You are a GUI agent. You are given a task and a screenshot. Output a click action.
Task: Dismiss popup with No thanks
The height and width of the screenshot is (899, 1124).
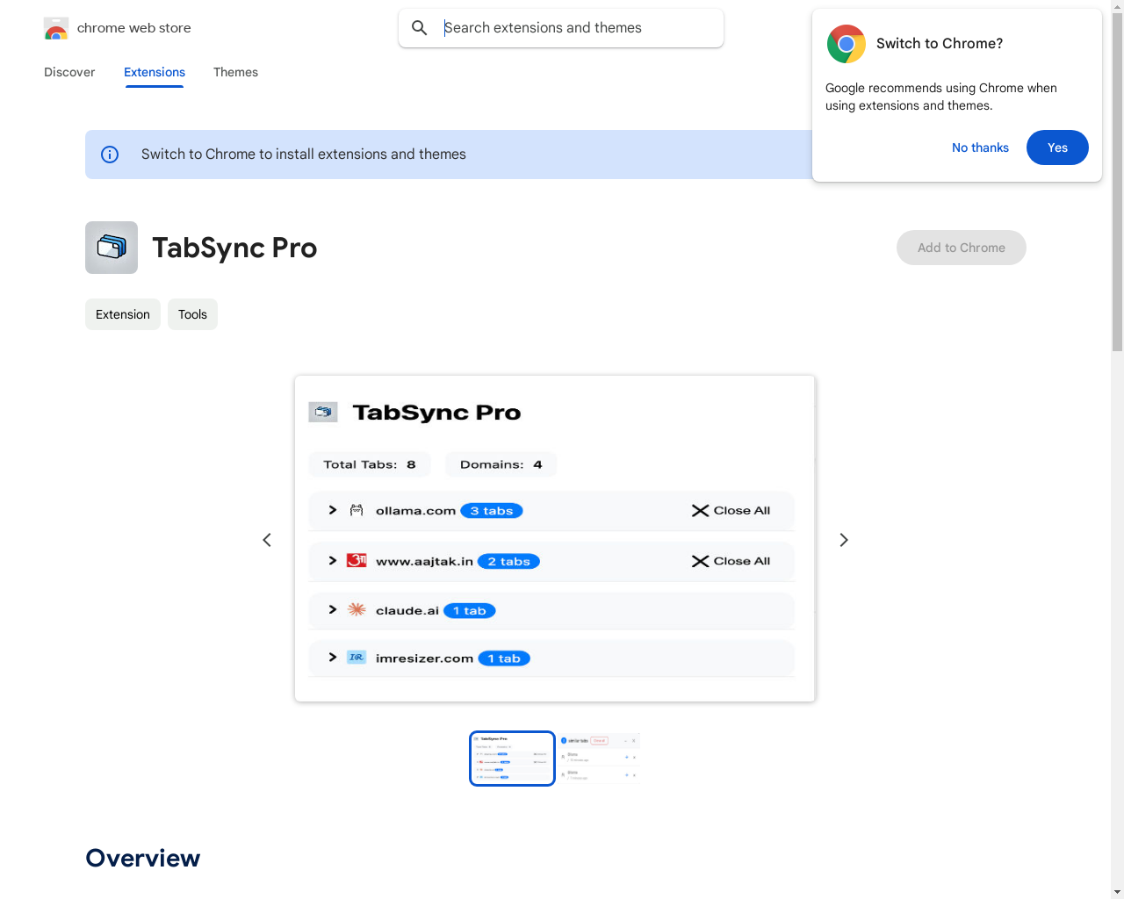pyautogui.click(x=980, y=147)
